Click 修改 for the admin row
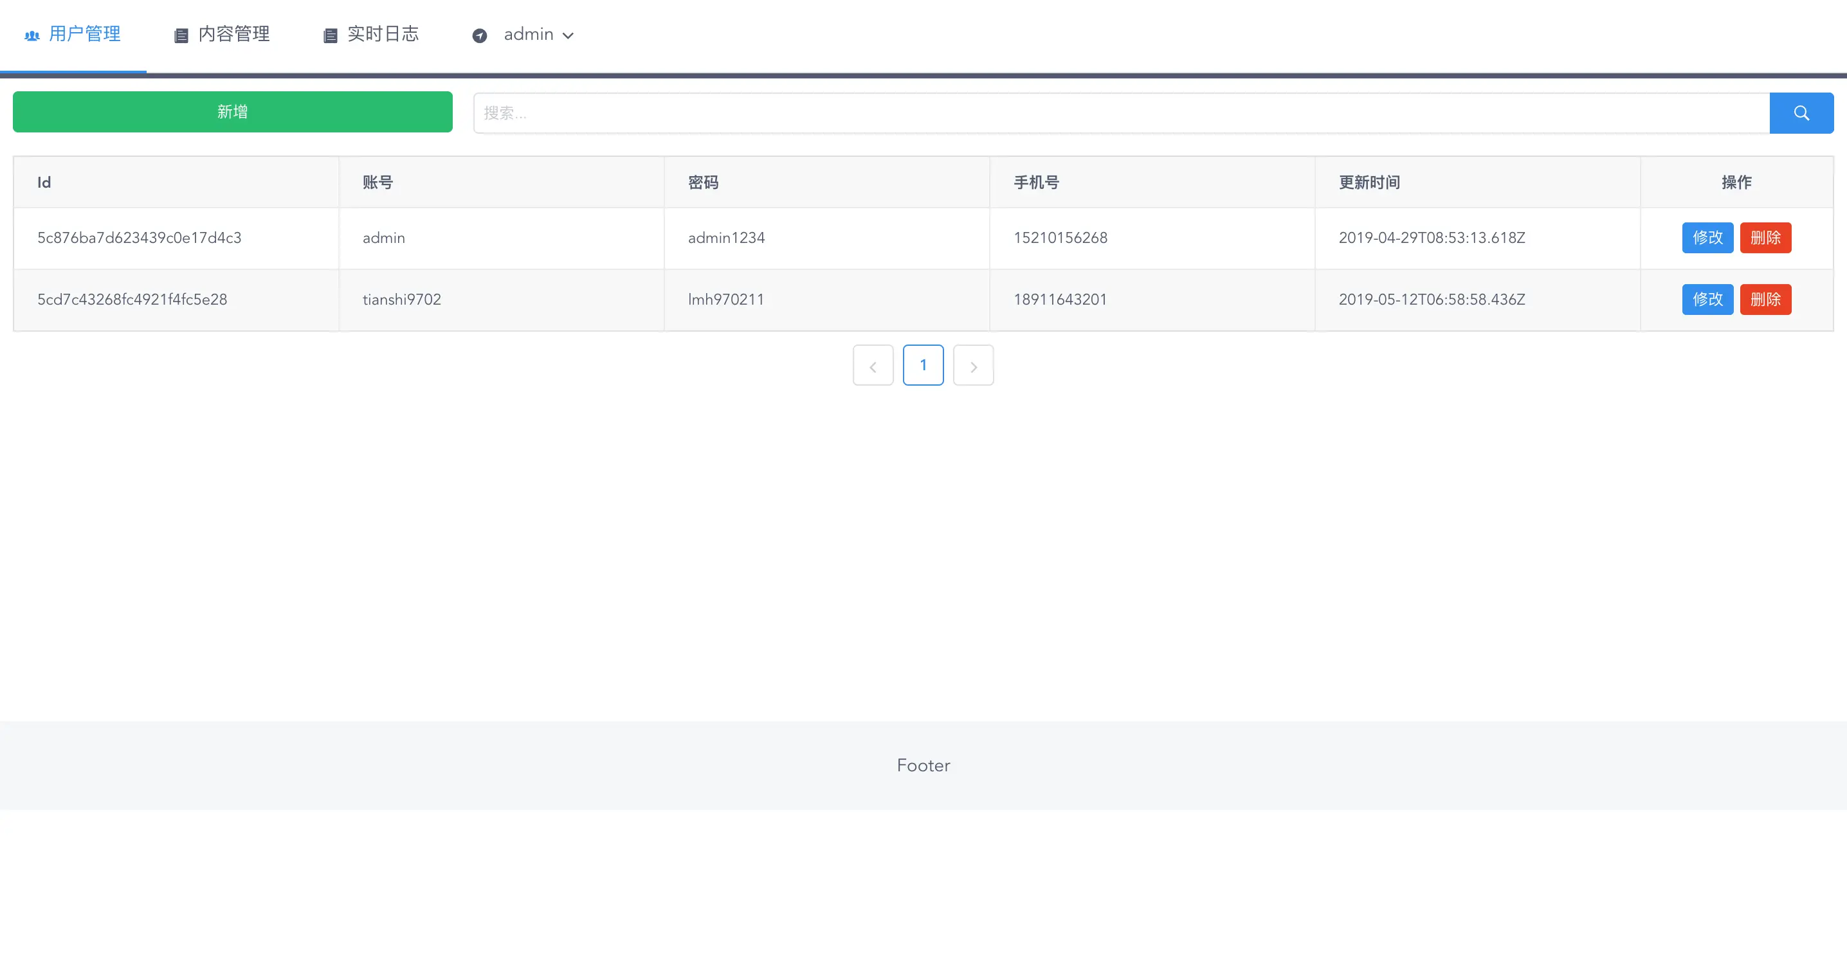The height and width of the screenshot is (977, 1847). tap(1707, 238)
